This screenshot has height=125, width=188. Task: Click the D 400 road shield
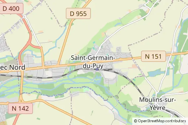[11, 8]
